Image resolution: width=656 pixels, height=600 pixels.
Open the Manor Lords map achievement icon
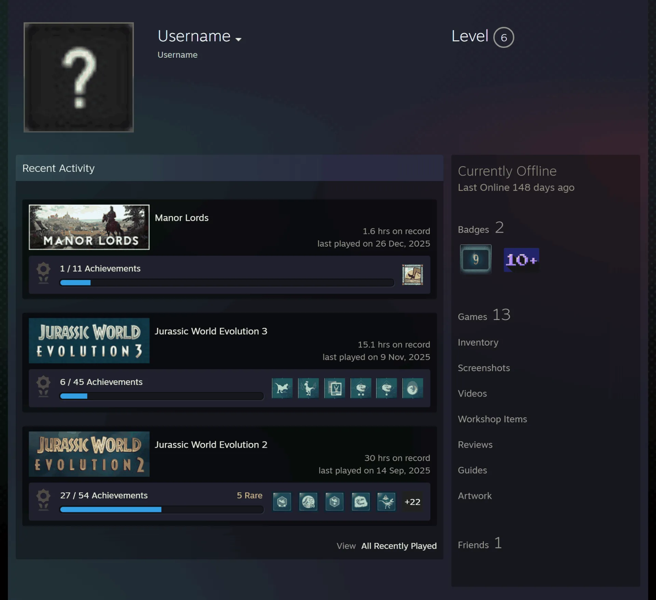click(x=412, y=275)
